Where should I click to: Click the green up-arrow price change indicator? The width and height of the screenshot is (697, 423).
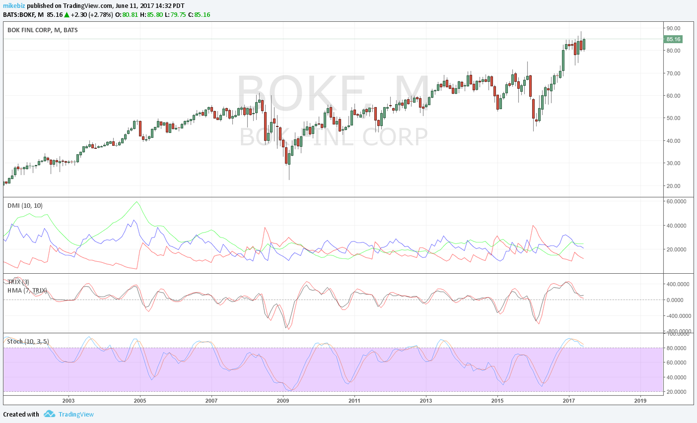click(x=67, y=14)
